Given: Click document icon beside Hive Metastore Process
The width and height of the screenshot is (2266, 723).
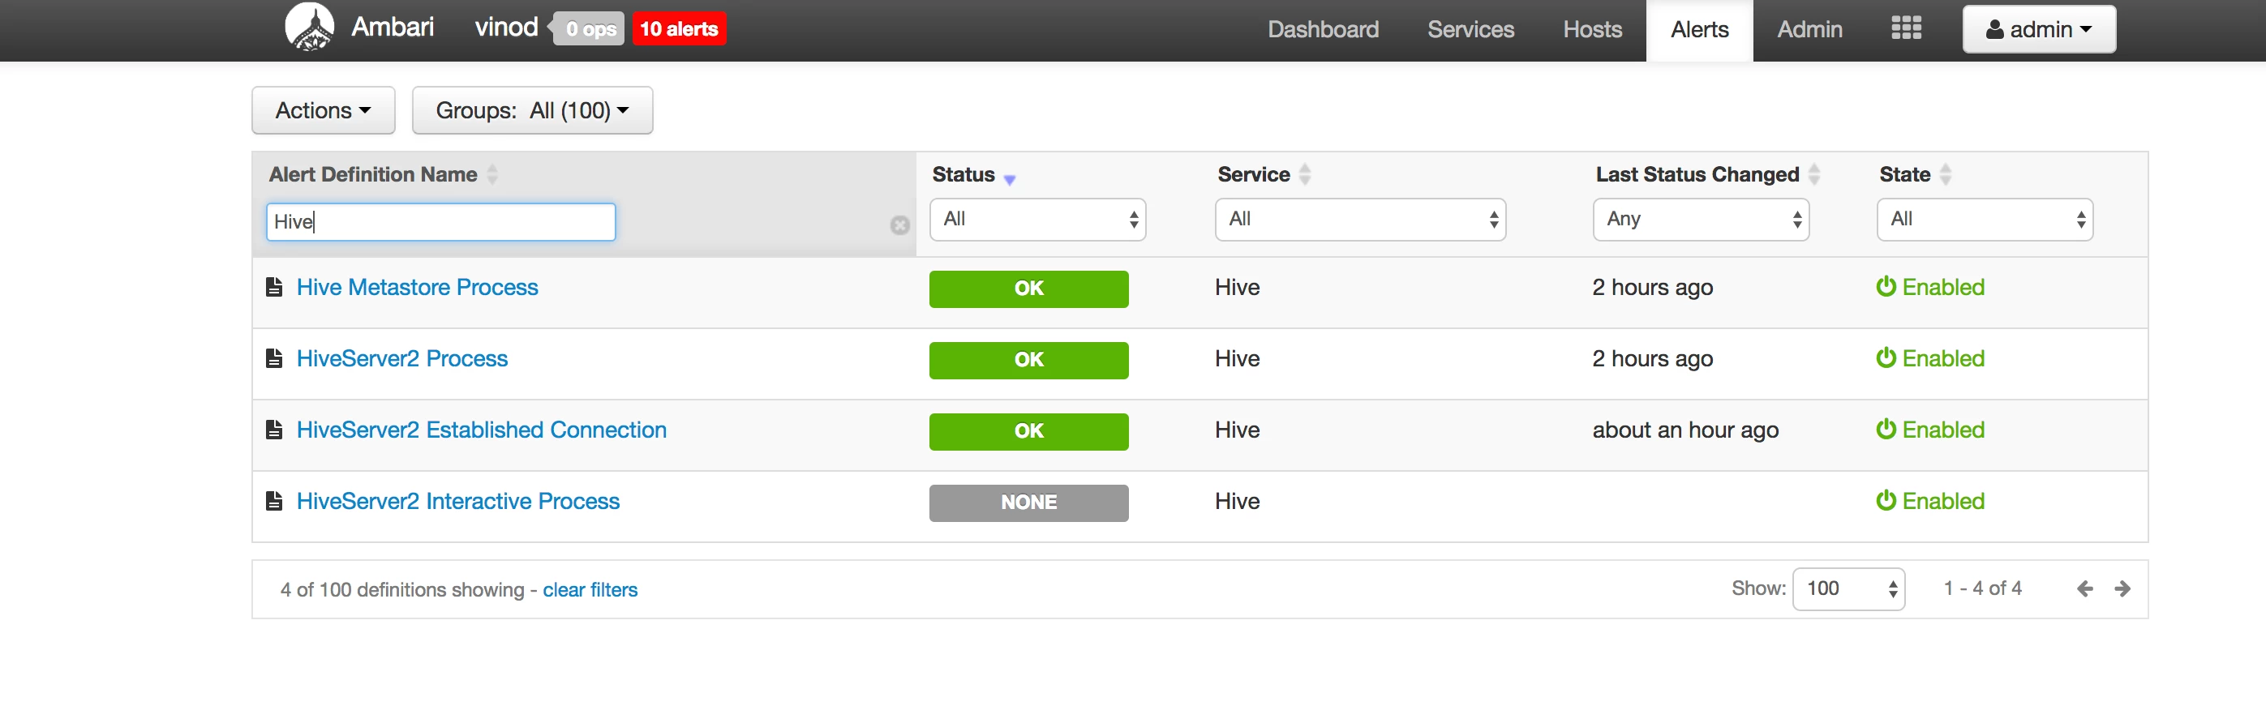Looking at the screenshot, I should (274, 288).
